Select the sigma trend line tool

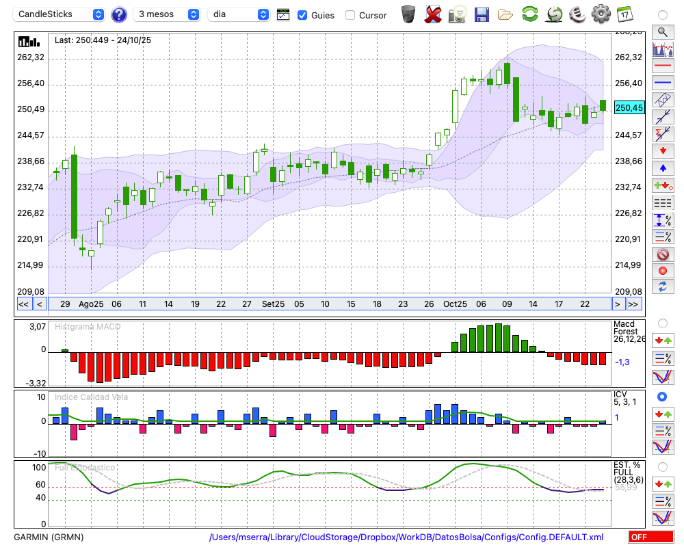point(663,134)
